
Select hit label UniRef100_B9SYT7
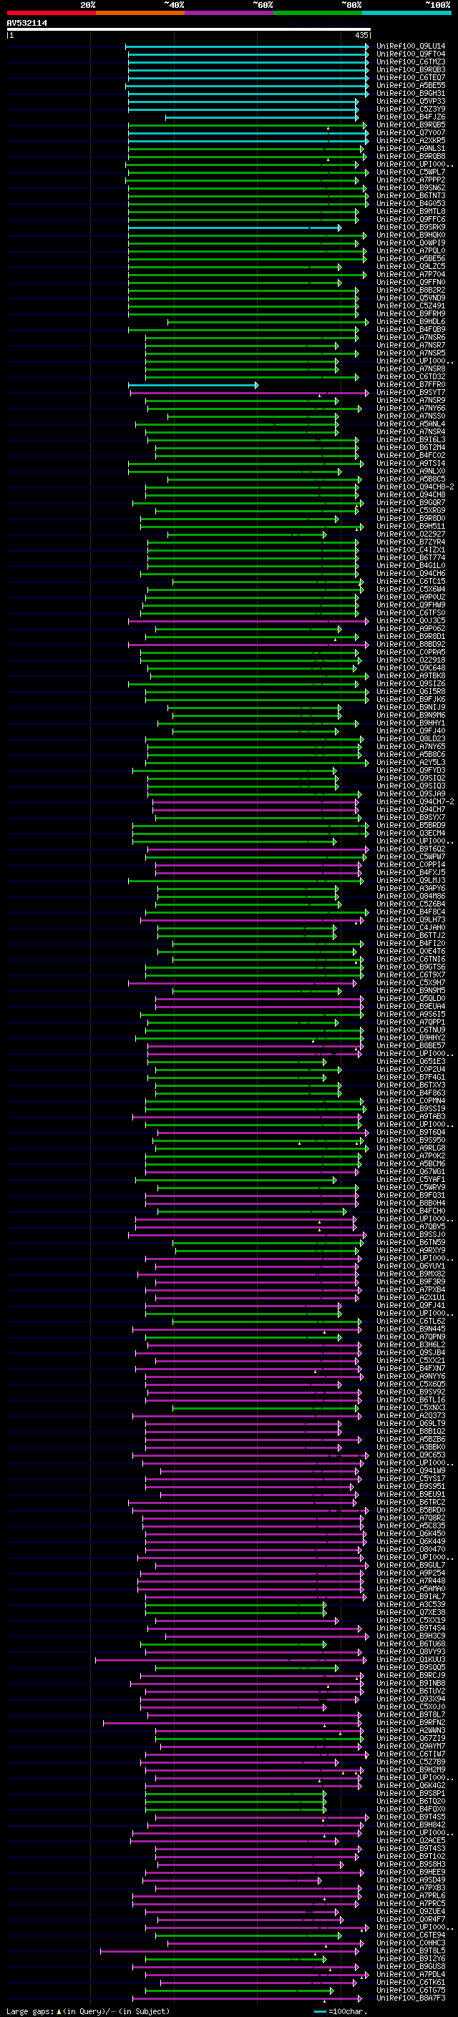tap(411, 392)
